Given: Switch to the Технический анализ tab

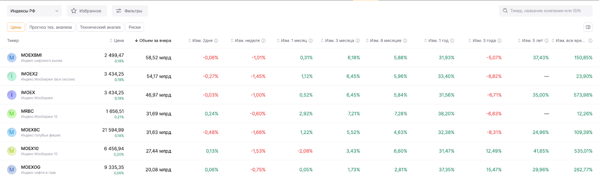Looking at the screenshot, I should (100, 27).
